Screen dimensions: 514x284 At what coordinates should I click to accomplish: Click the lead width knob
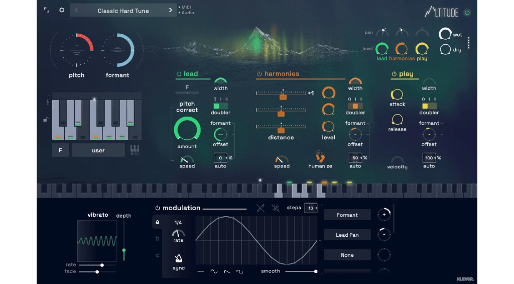click(x=220, y=81)
